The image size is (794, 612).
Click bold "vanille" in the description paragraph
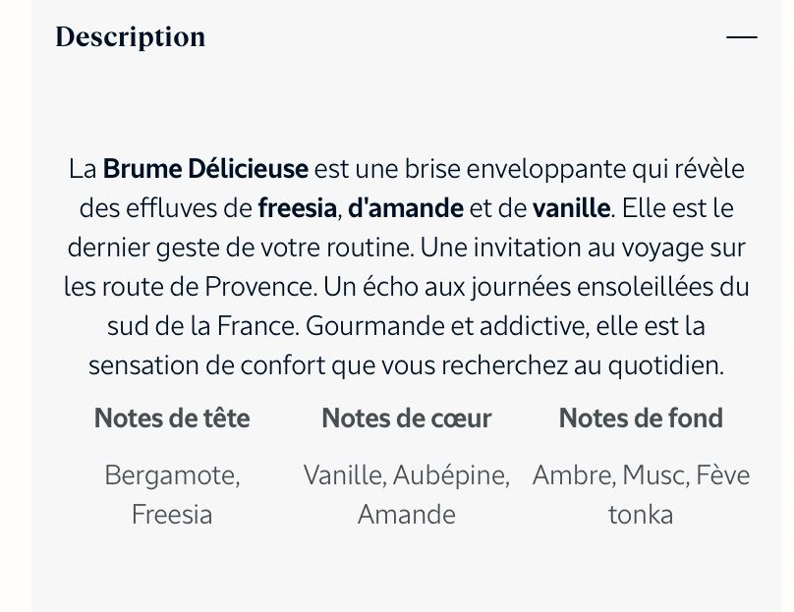(x=571, y=208)
